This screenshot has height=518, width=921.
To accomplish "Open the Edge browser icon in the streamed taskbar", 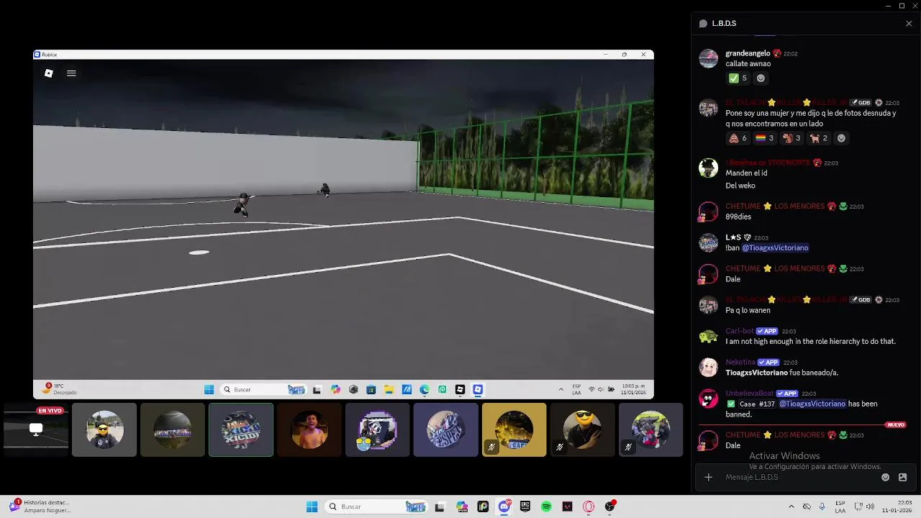I will pos(425,389).
